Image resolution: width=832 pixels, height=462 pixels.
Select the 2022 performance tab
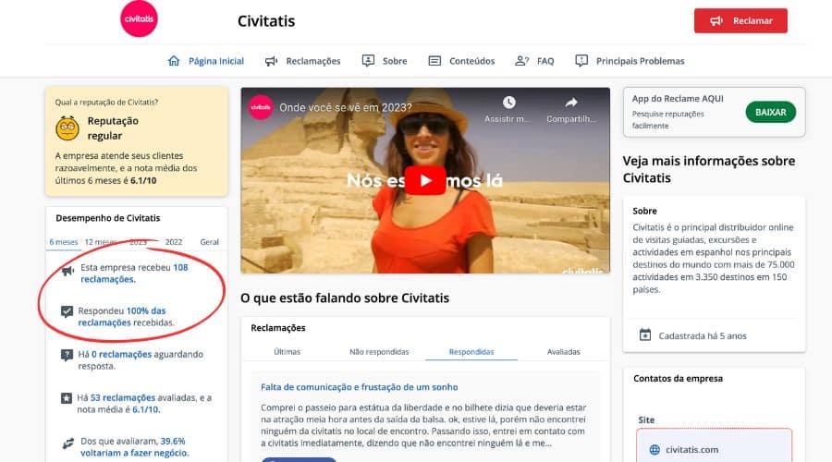(x=174, y=242)
